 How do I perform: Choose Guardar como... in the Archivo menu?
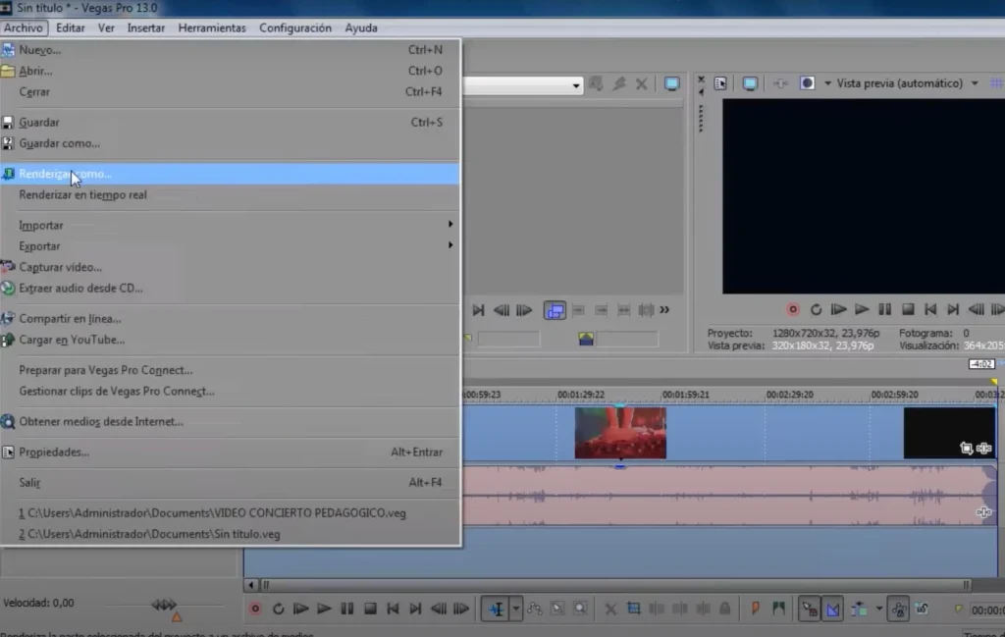[230, 143]
